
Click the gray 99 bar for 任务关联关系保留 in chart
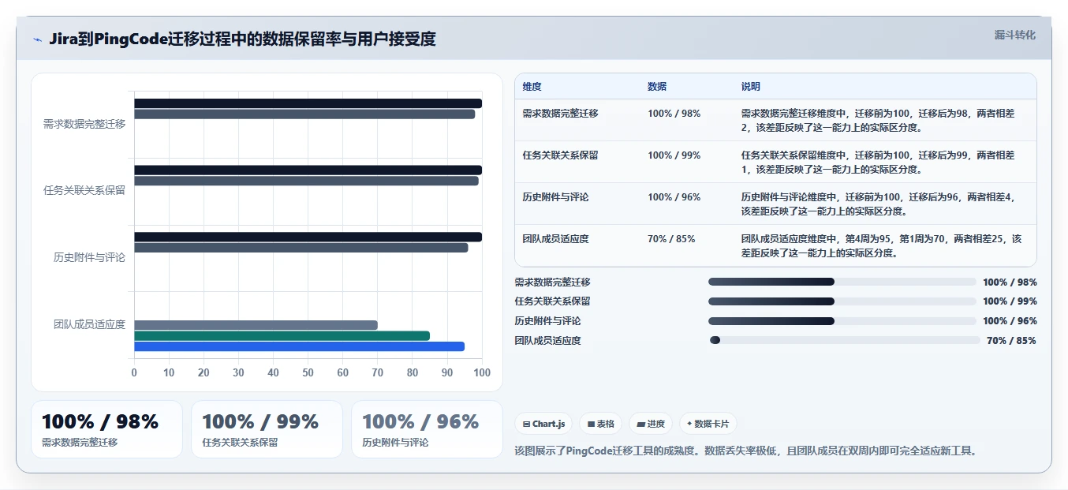coord(306,181)
